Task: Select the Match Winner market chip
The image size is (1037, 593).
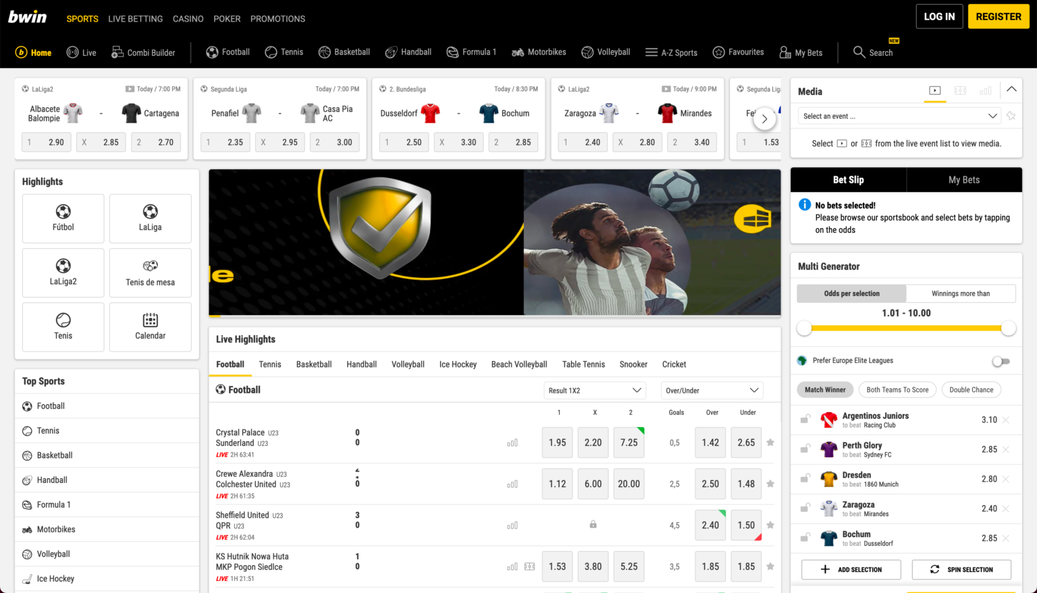Action: [825, 389]
